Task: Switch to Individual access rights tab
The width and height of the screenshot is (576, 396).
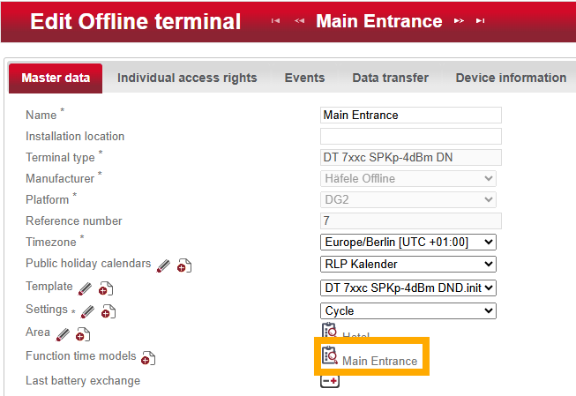Action: [x=187, y=78]
